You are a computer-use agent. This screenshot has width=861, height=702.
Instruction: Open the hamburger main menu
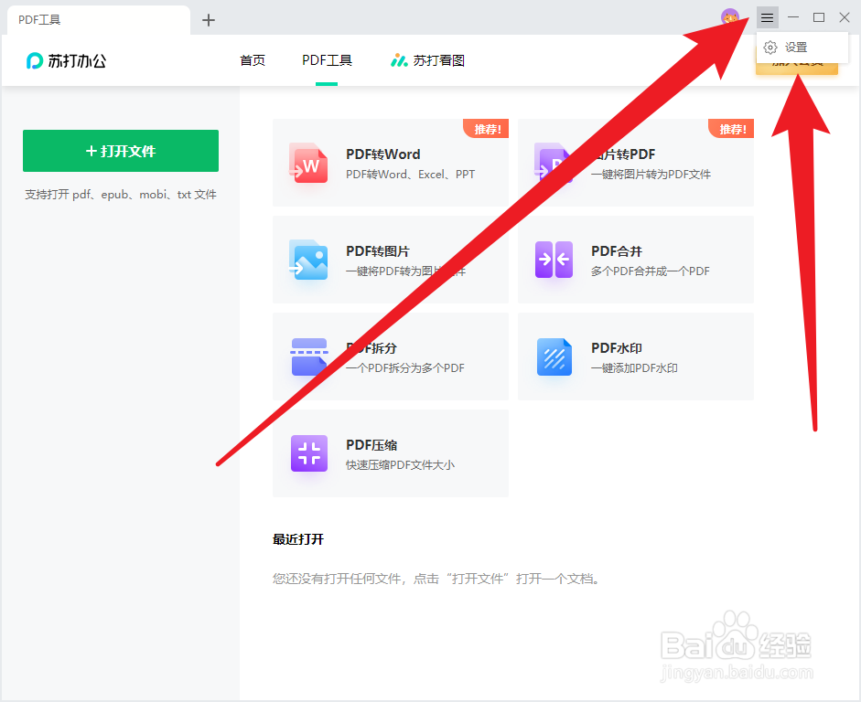coord(767,17)
